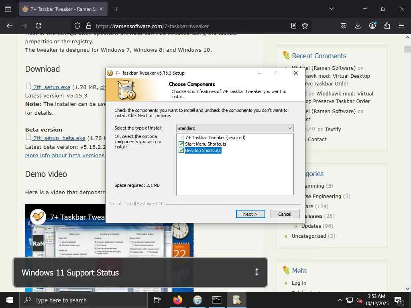This screenshot has height=308, width=411.
Task: Show hidden system tray icons chevron
Action: [x=340, y=300]
